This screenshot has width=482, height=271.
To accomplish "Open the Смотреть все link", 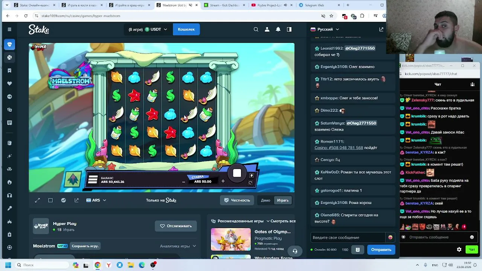I will click(x=283, y=221).
